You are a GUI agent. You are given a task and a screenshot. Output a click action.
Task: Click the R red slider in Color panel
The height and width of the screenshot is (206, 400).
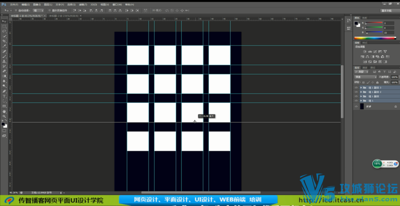[374, 23]
